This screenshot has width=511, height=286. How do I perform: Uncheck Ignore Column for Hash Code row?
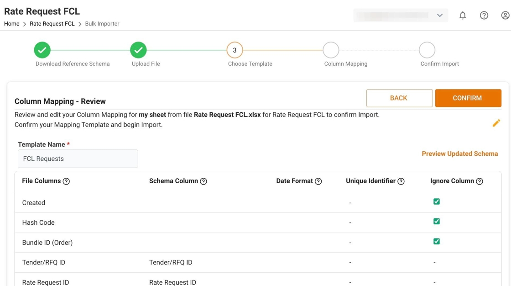pyautogui.click(x=437, y=222)
